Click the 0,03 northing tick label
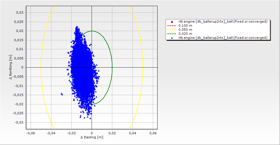Image resolution: width=280 pixels, height=145 pixels. point(20,12)
